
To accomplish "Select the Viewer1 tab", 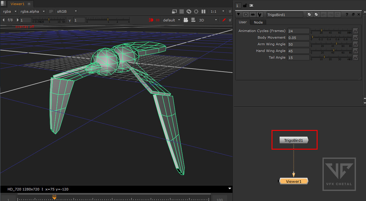I will (x=17, y=4).
